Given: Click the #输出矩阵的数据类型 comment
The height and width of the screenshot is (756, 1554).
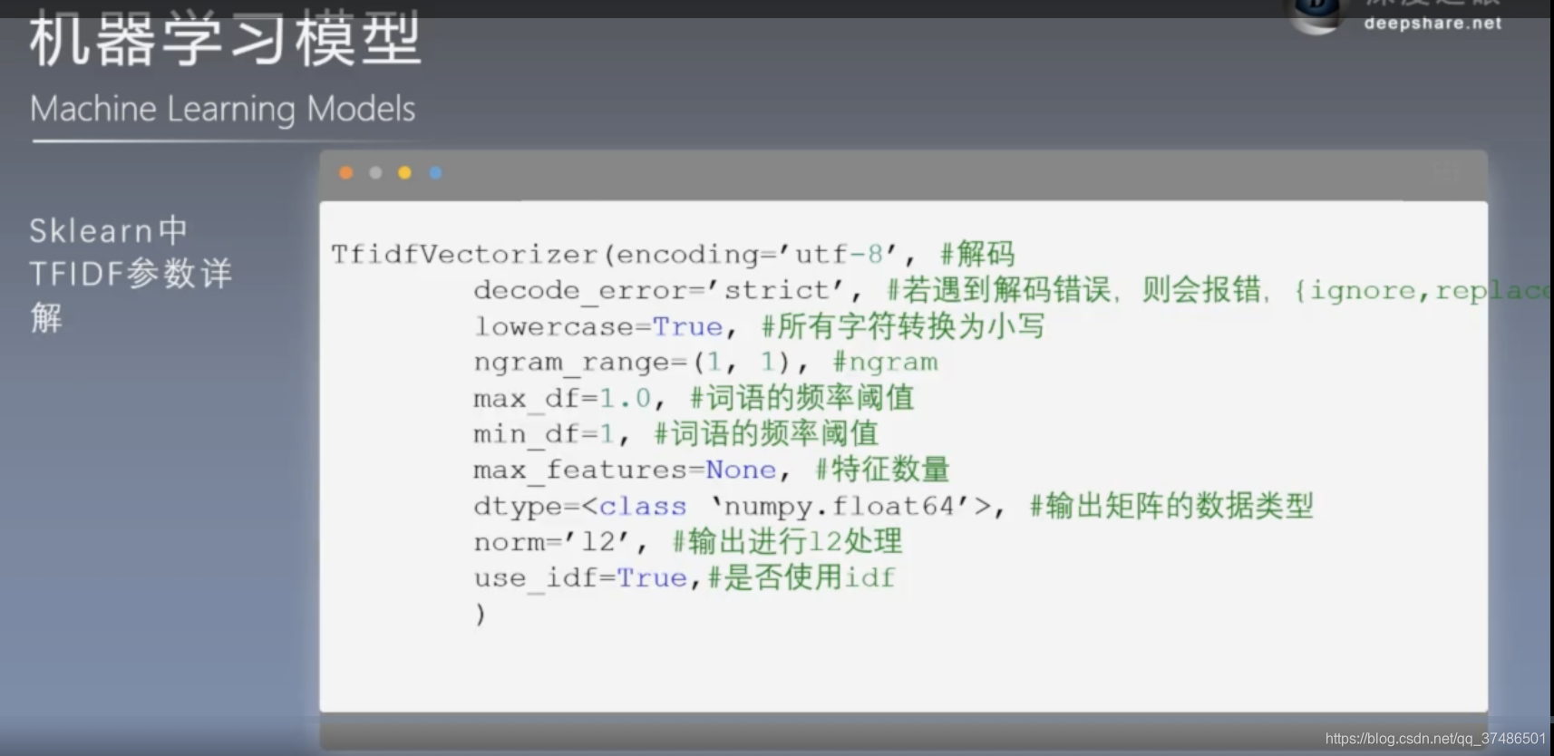Looking at the screenshot, I should click(x=1171, y=506).
